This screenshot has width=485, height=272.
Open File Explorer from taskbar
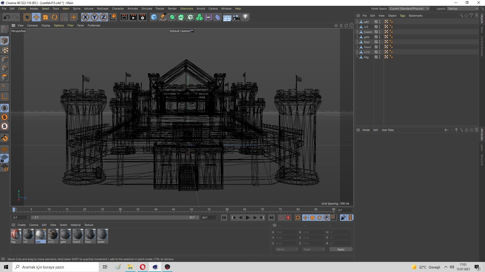[130, 267]
